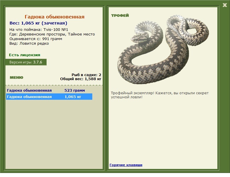Click the ТРОФЕЙ label
Screen dimensions: 230x177
coord(120,16)
